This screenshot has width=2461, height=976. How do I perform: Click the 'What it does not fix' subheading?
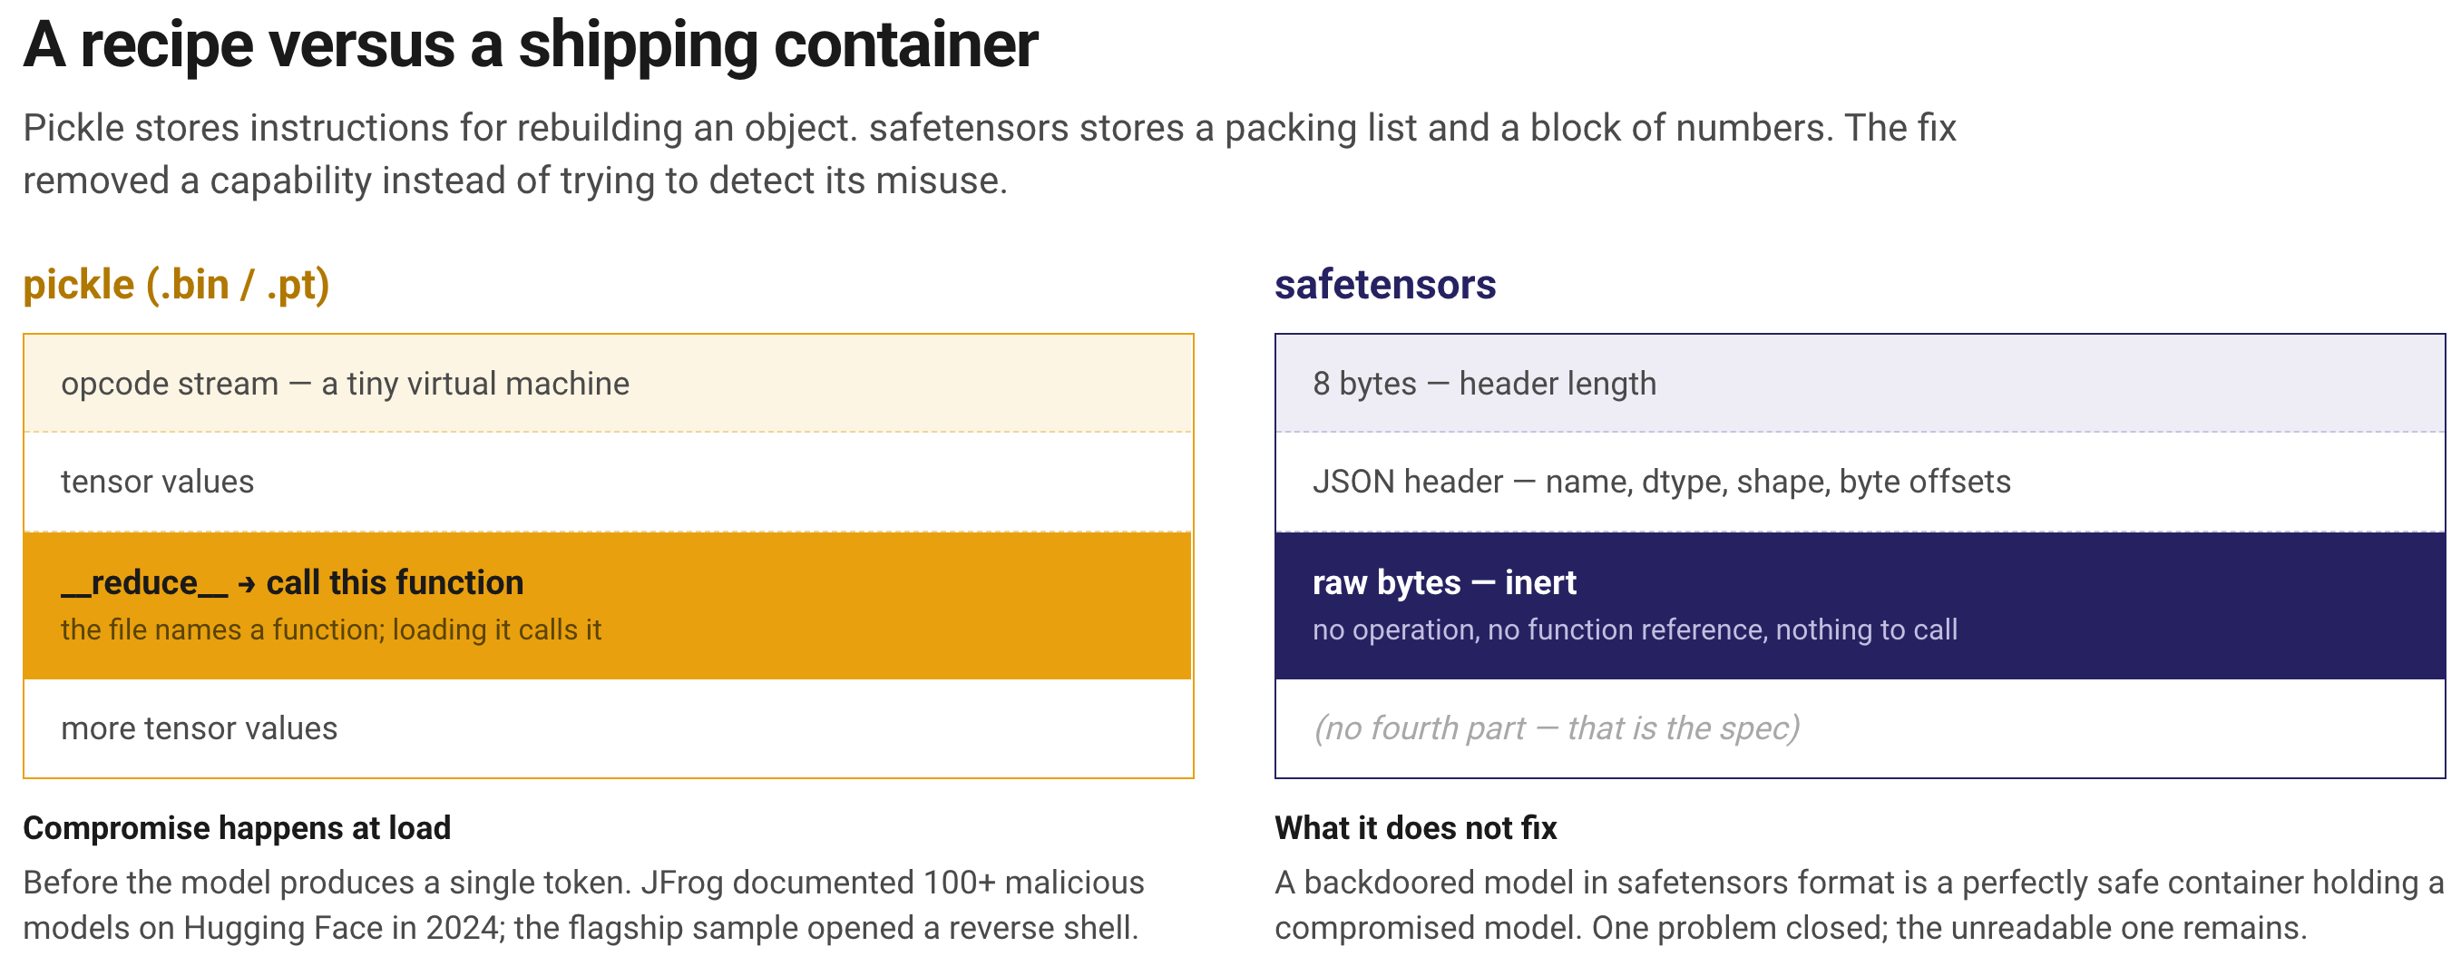coord(1415,827)
